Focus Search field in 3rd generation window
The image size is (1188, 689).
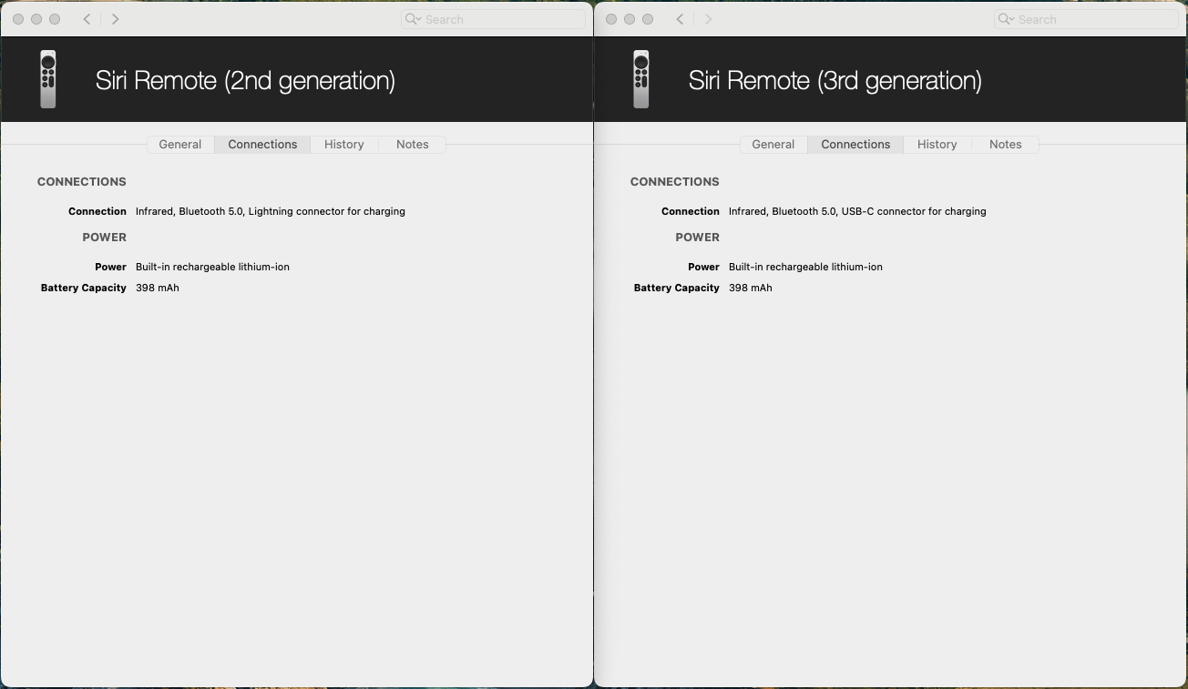1086,19
